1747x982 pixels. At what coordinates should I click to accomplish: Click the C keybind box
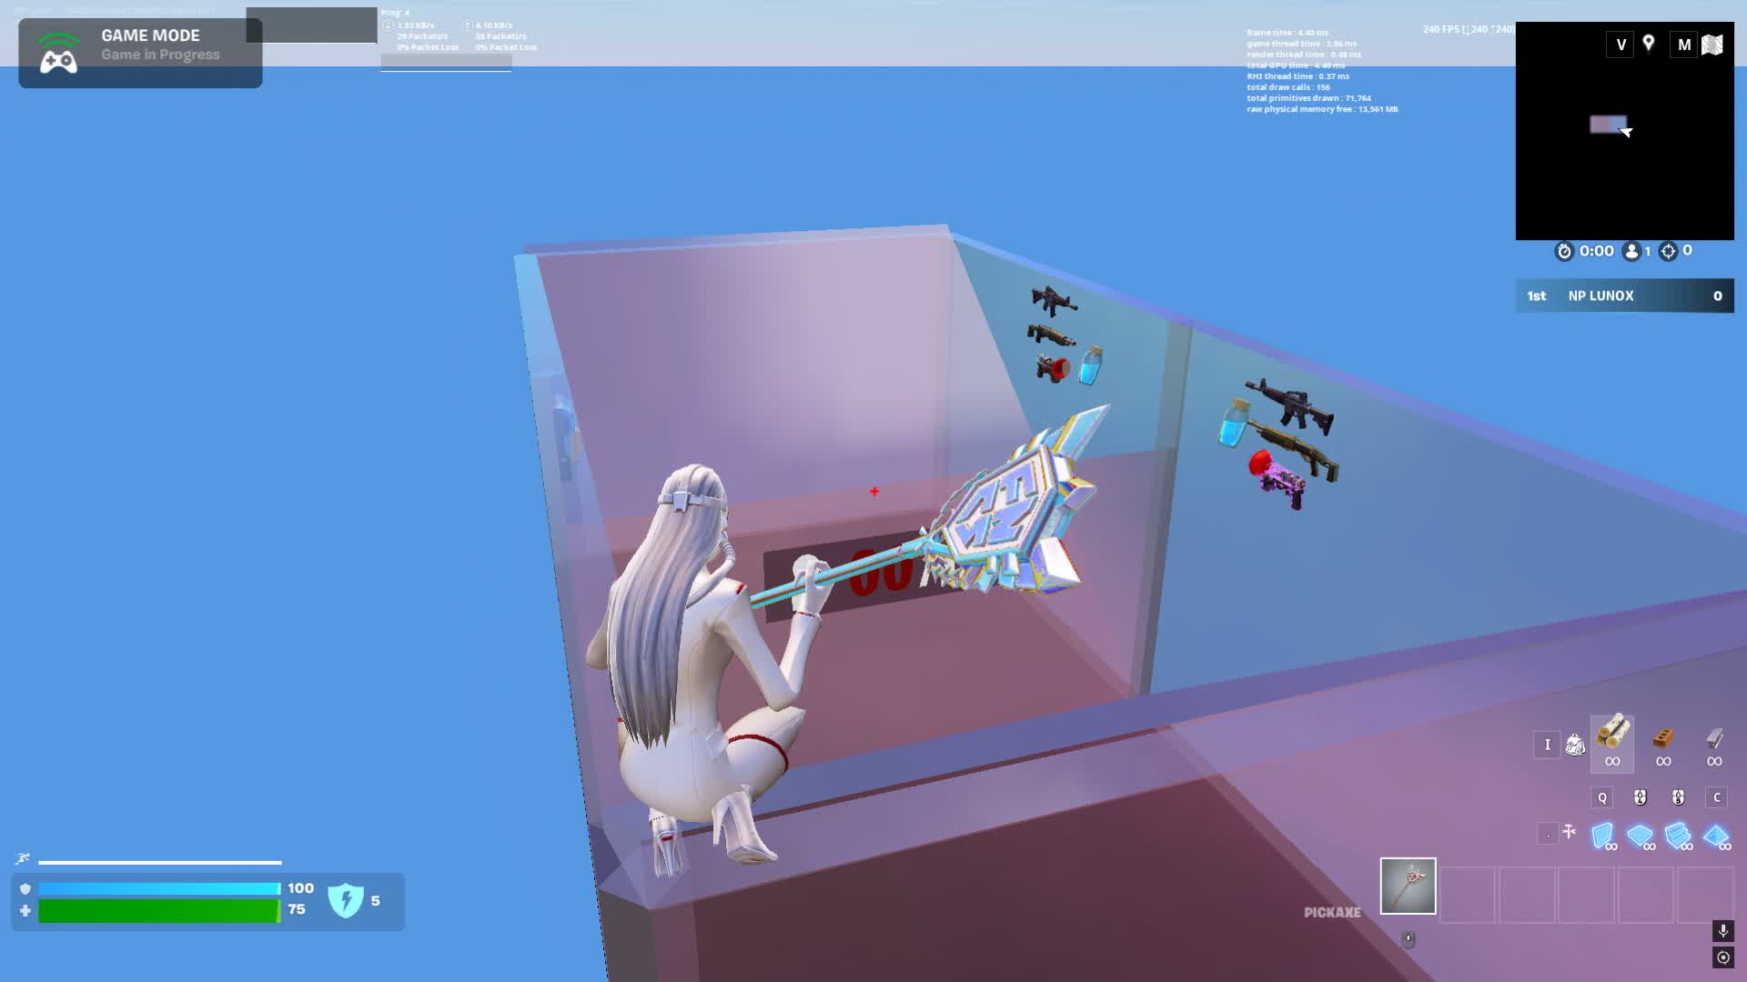[x=1717, y=797]
